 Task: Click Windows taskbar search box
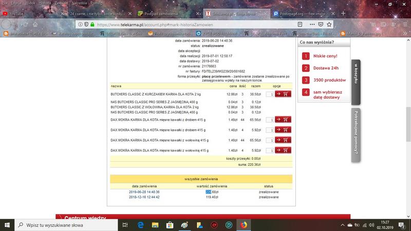[x=66, y=225]
